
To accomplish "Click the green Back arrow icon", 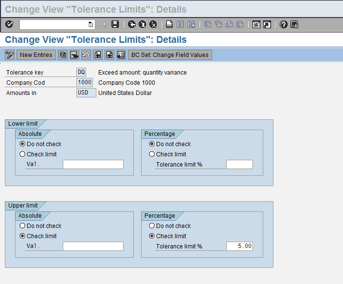I will [132, 24].
